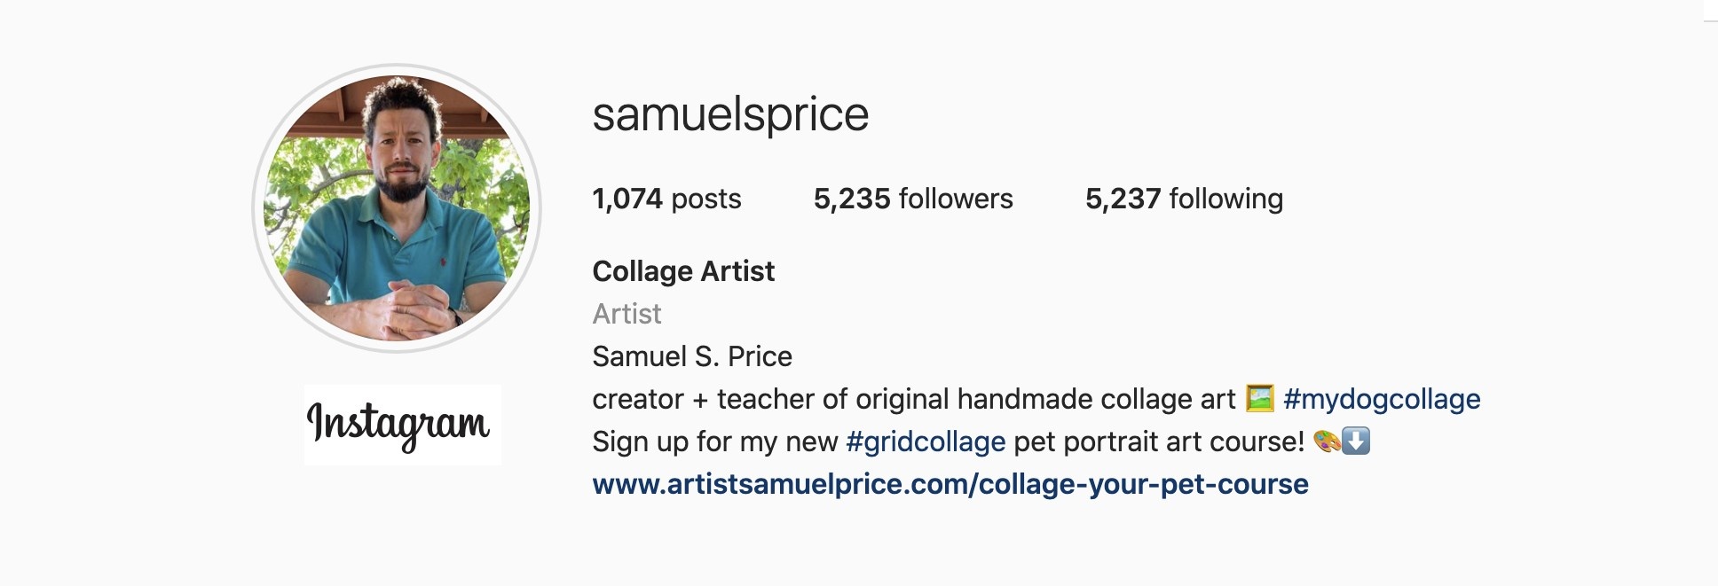Click the Instagram logo image
This screenshot has height=586, width=1718.
[x=402, y=425]
